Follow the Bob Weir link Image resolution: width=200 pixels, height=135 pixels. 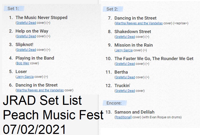click(x=23, y=63)
